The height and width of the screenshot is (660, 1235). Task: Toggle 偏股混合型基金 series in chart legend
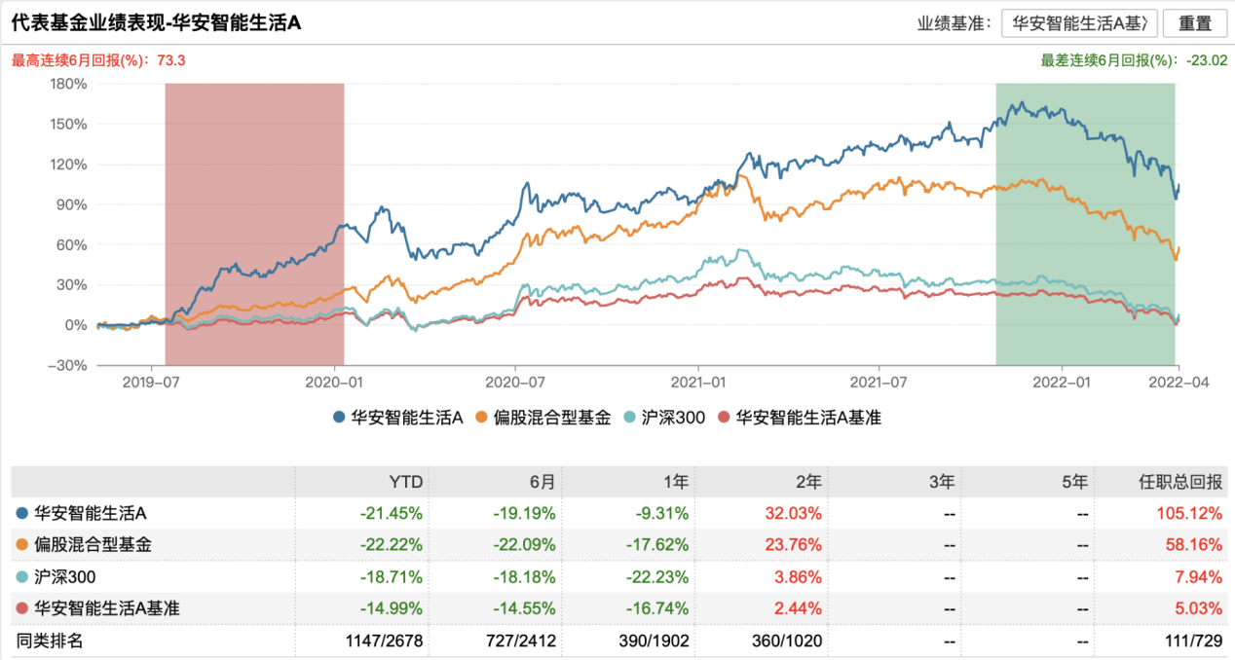543,418
